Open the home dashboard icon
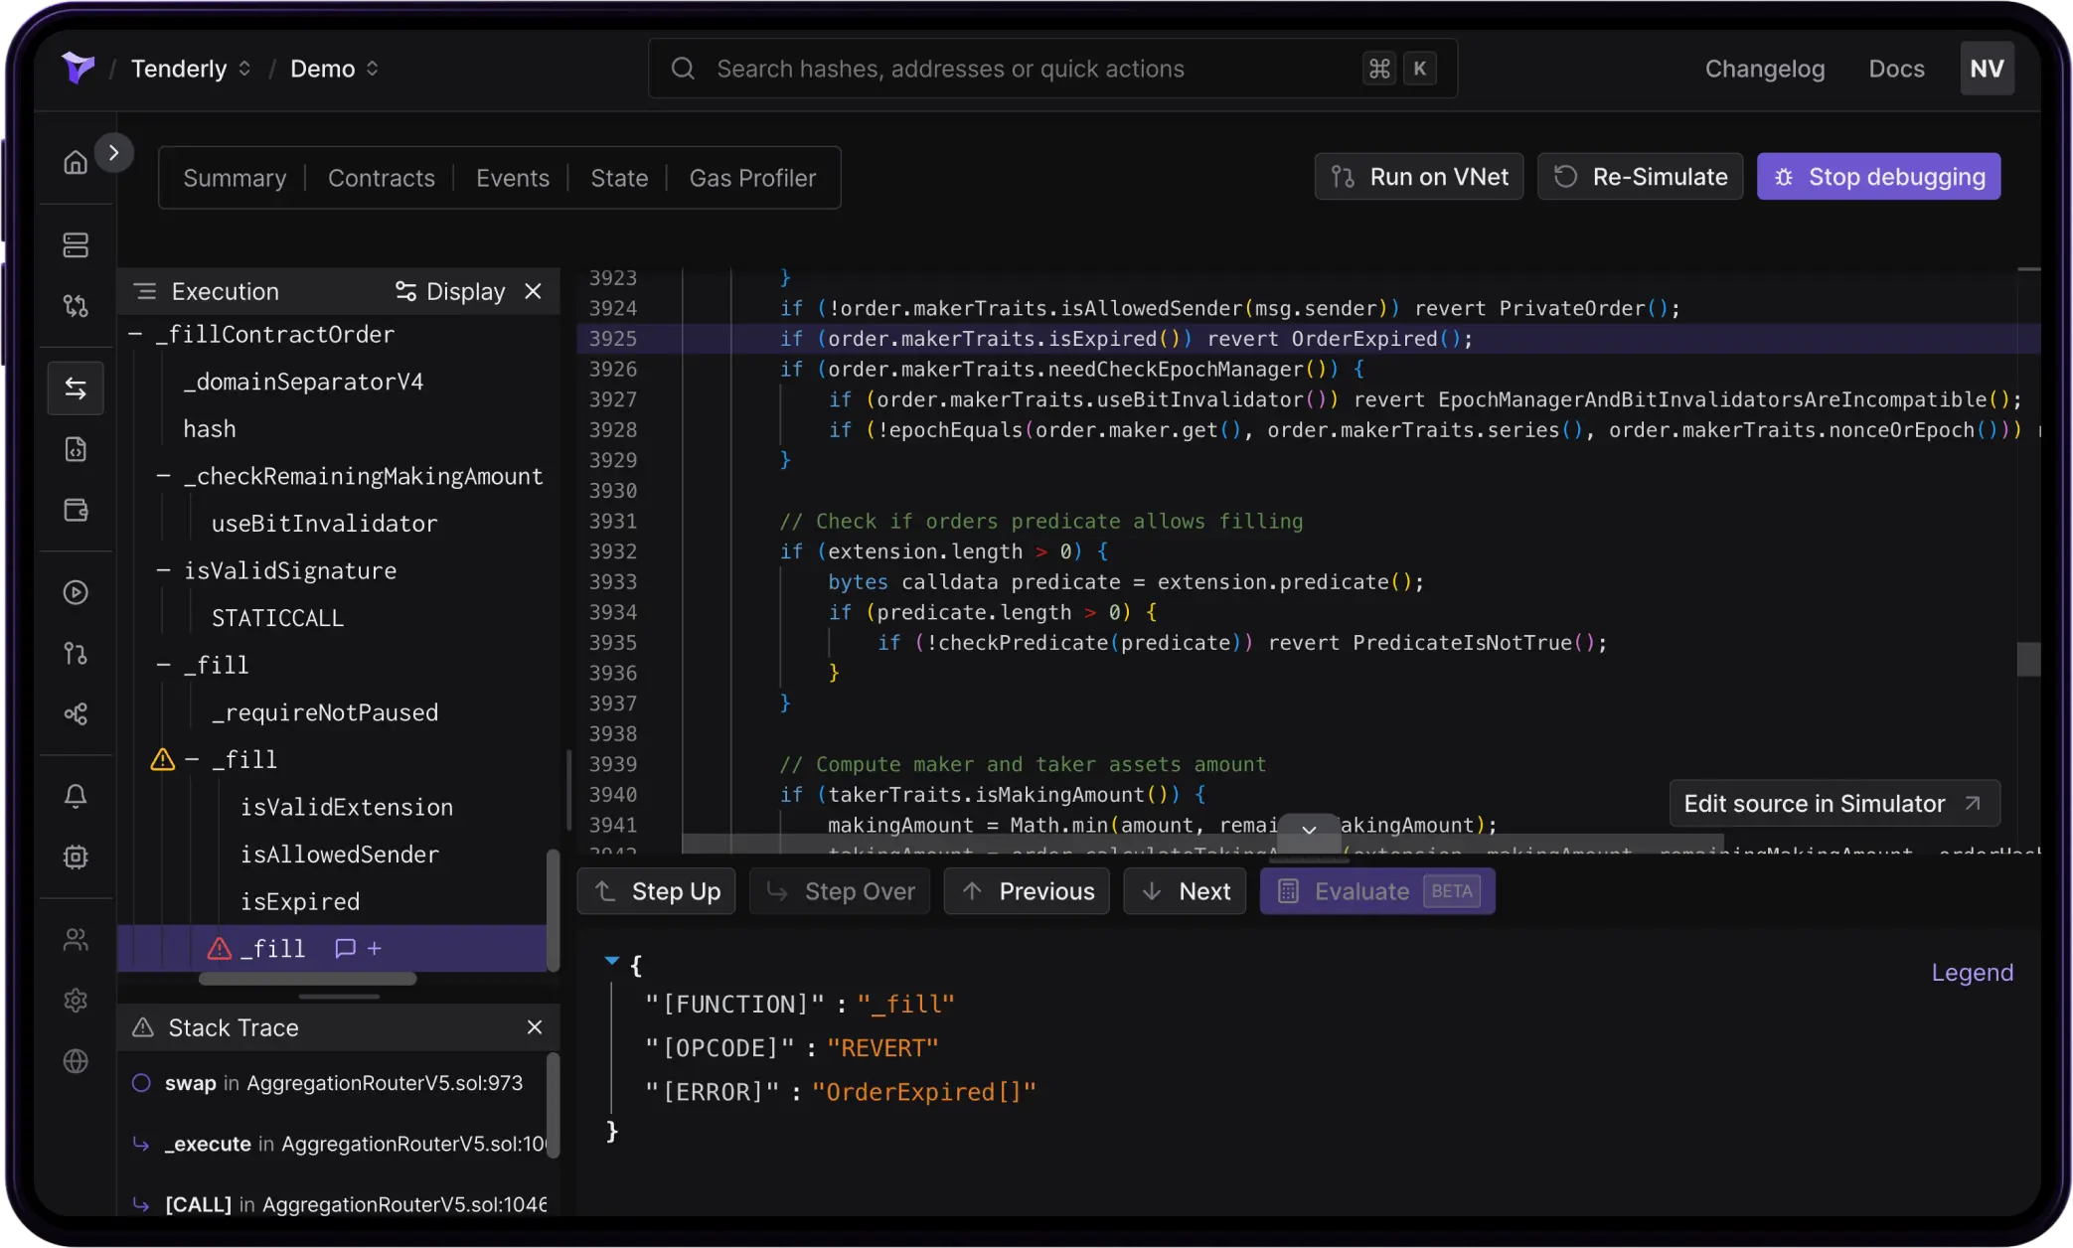 76,162
